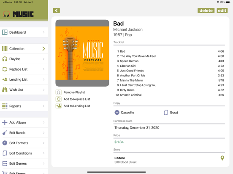Expand the Lending List row chevron

44,79
